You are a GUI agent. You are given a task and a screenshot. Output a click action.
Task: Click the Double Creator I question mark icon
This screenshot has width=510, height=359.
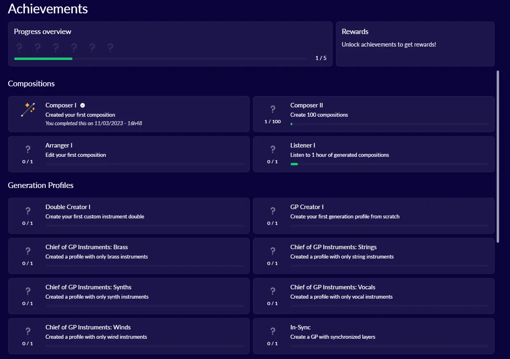point(28,211)
